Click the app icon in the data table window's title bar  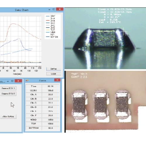[27, 81]
